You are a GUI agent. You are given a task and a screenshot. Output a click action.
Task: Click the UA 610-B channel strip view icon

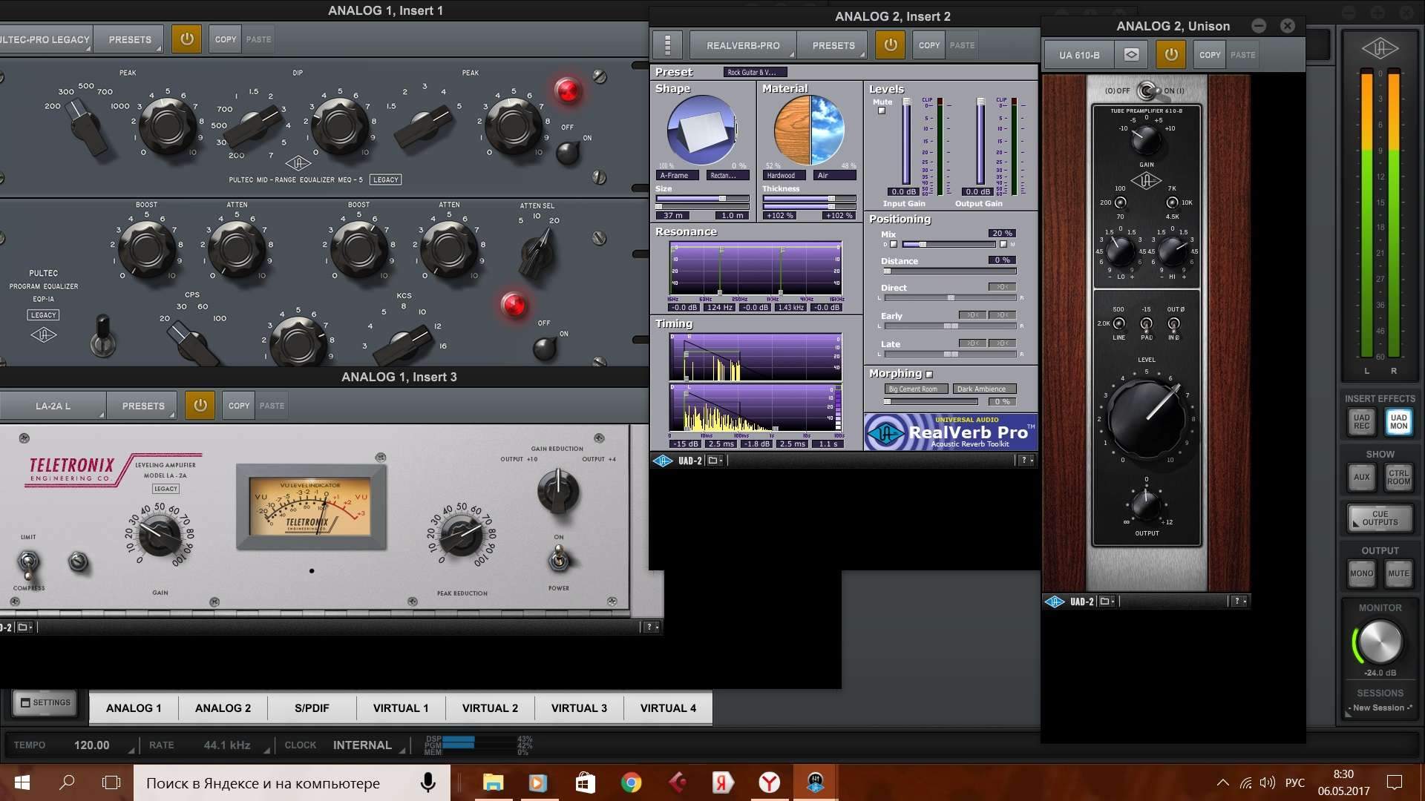[x=1131, y=55]
